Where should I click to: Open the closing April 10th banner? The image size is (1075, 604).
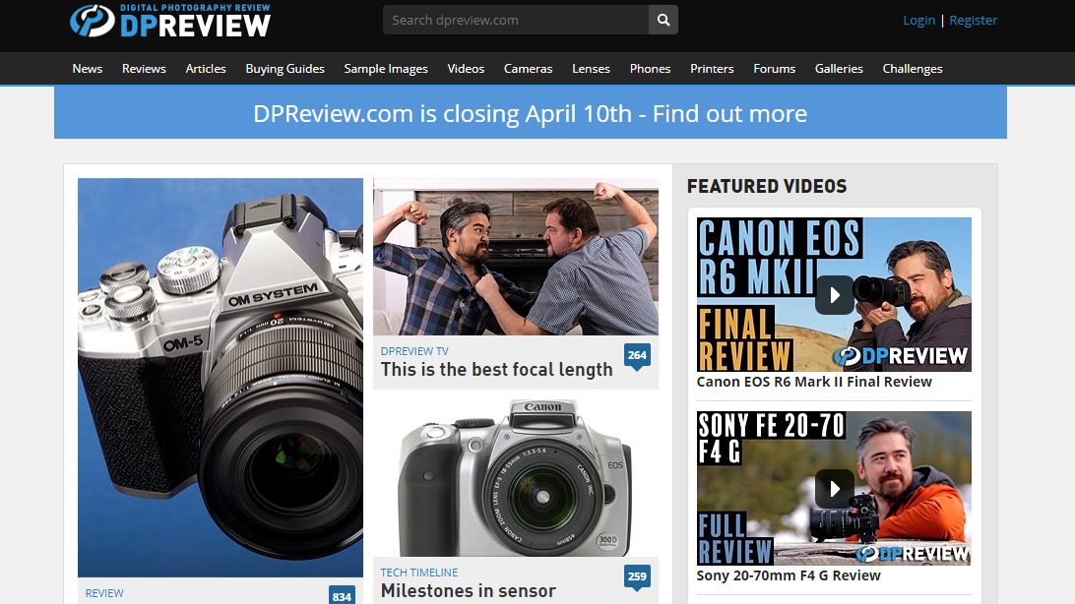530,113
